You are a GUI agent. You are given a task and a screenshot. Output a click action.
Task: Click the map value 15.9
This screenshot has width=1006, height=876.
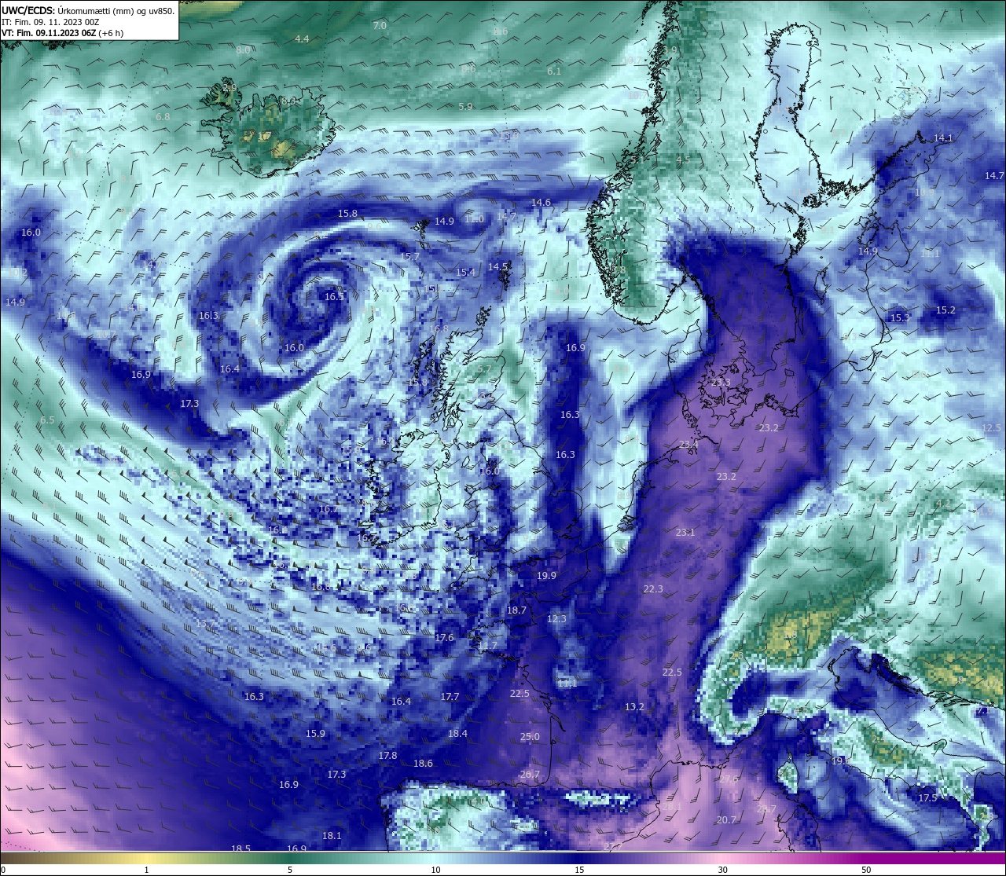click(315, 733)
